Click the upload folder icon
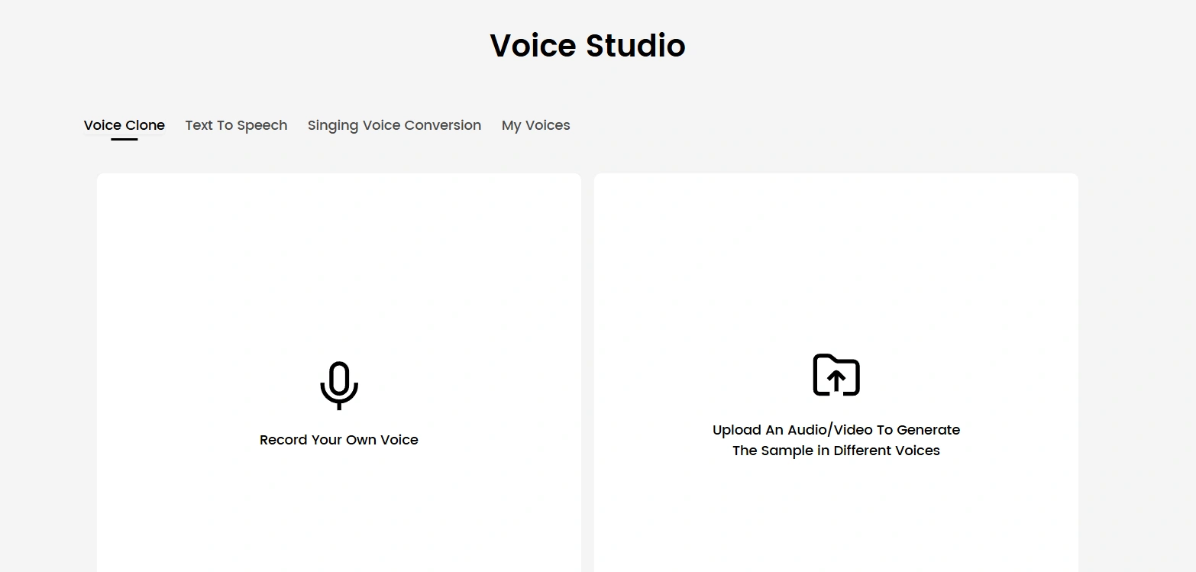 coord(836,374)
